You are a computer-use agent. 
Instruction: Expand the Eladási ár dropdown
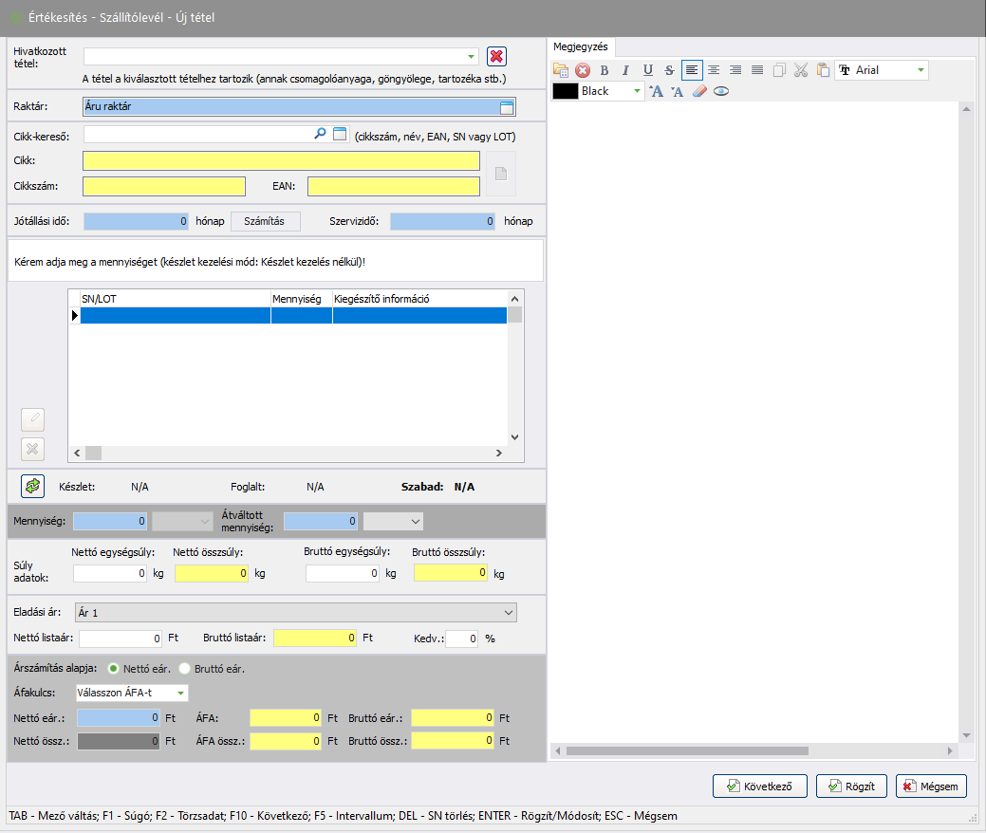coord(510,613)
